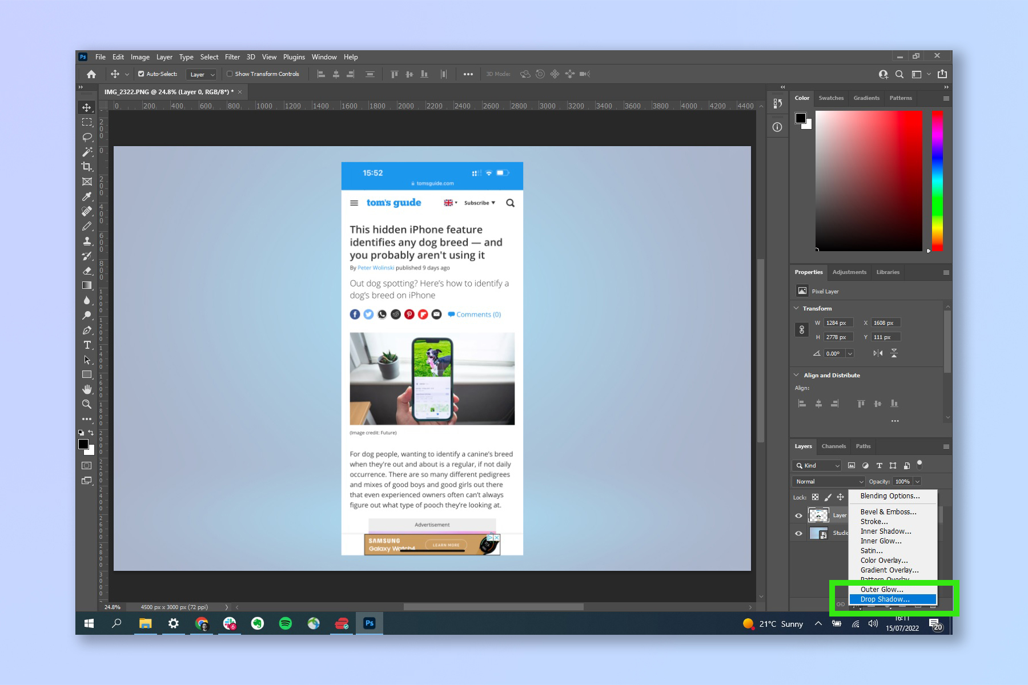
Task: Toggle the width-height link constraint
Action: 802,330
